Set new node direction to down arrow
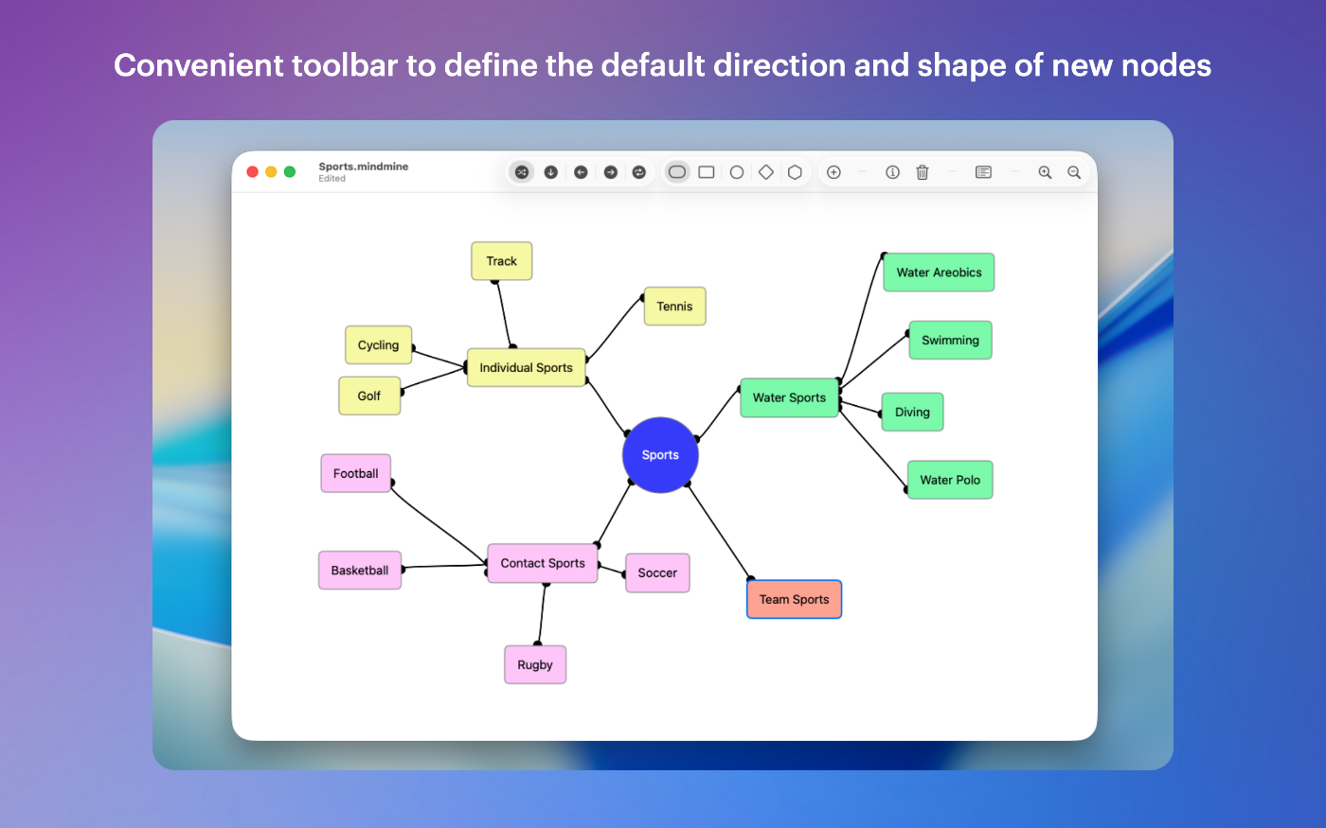 click(551, 172)
